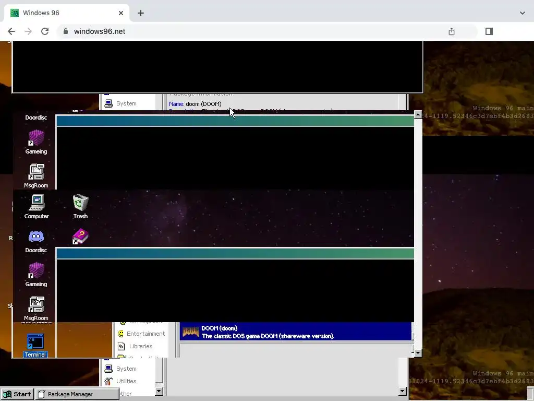The height and width of the screenshot is (401, 534).
Task: Open the Terminal desktop shortcut
Action: 35,346
